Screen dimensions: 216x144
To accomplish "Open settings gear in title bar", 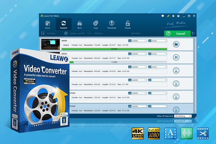I will pos(173,16).
